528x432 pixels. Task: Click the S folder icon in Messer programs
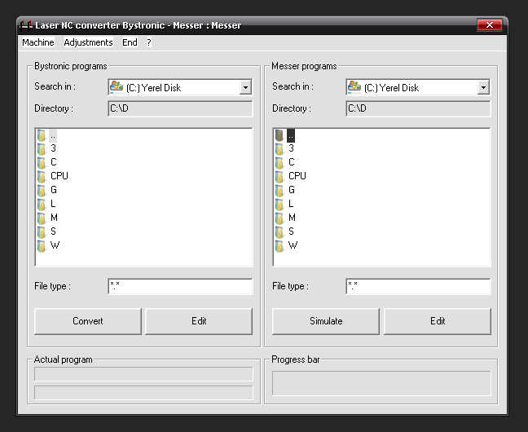[279, 231]
